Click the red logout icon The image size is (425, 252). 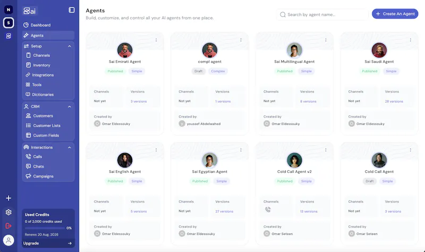[8, 226]
